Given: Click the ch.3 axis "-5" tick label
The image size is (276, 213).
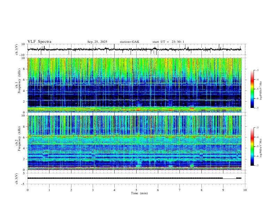Looking at the screenshot, I should pos(23,184).
